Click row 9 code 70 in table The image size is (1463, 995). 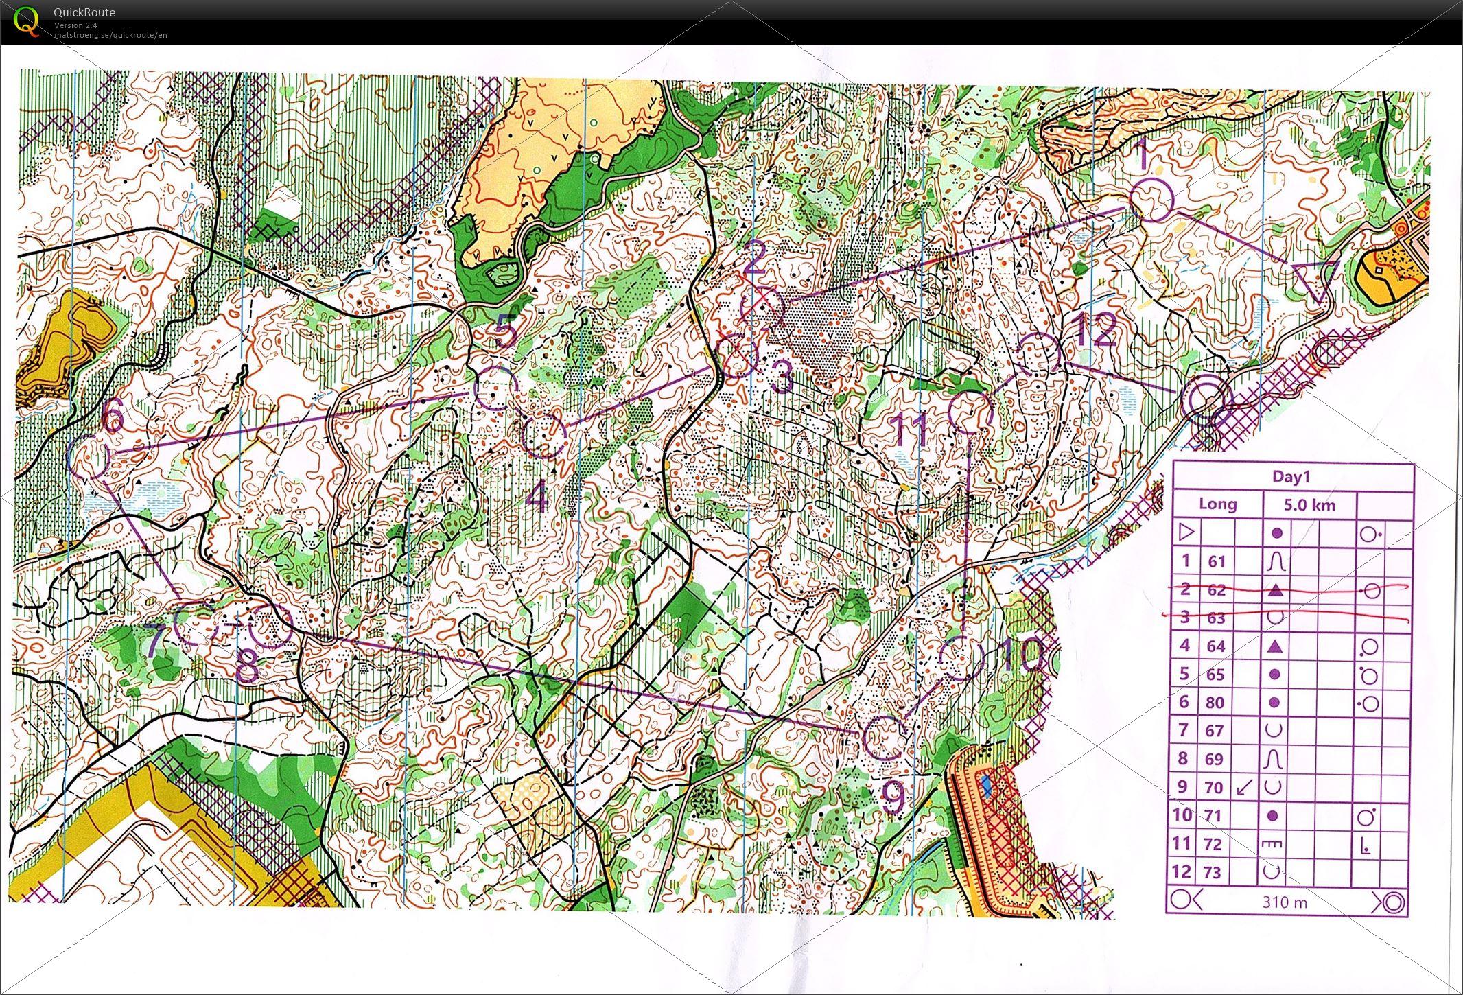(1215, 787)
